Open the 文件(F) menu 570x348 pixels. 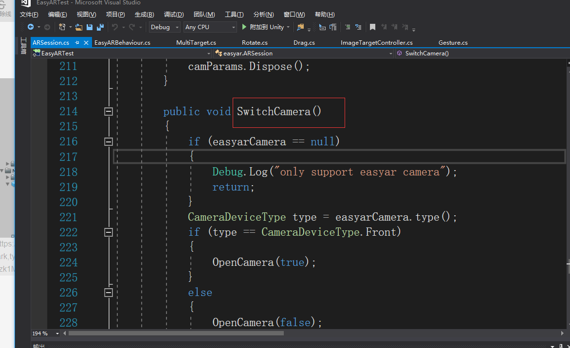(29, 15)
